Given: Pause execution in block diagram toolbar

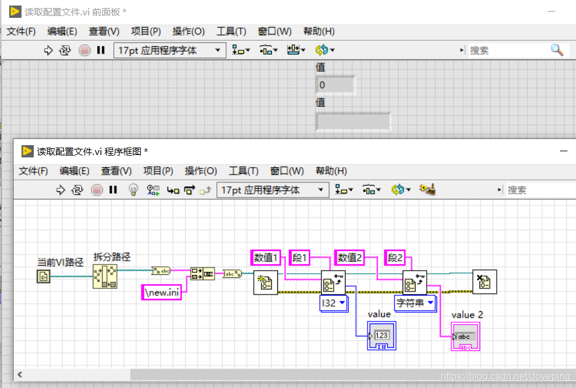Looking at the screenshot, I should point(113,189).
